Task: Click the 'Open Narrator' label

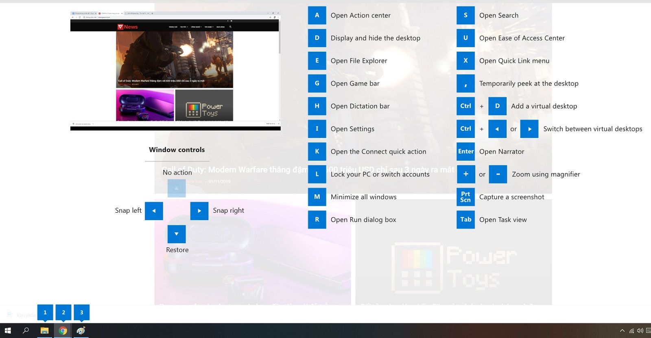Action: click(502, 151)
